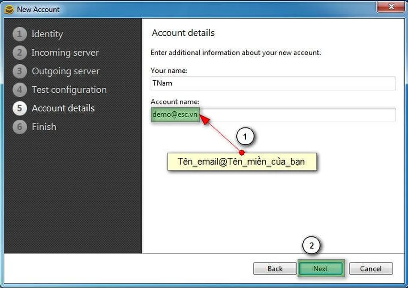The width and height of the screenshot is (408, 288).
Task: Close the New Account dialog
Action: 391,7
